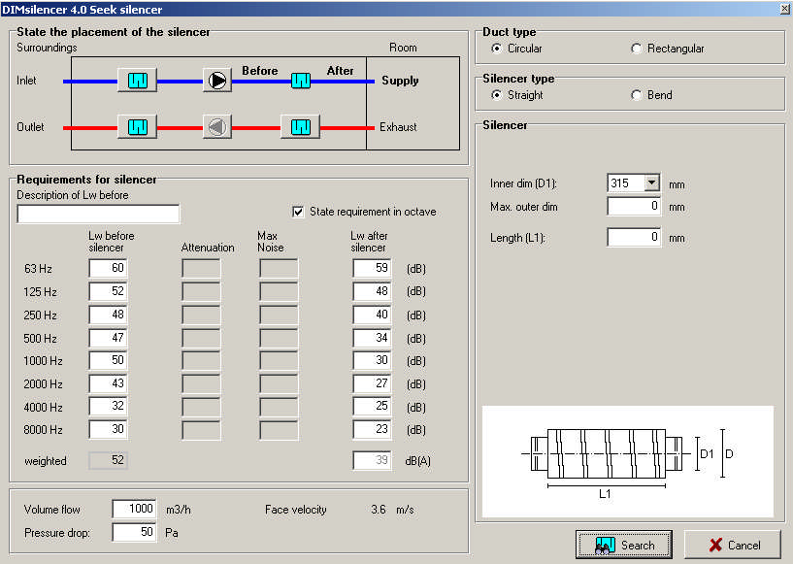Screen dimensions: 793x564
Task: Click the 63 Hz Lw after silencer field
Action: pyautogui.click(x=372, y=268)
